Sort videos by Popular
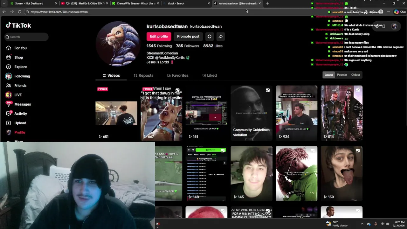407x229 pixels. pyautogui.click(x=342, y=75)
